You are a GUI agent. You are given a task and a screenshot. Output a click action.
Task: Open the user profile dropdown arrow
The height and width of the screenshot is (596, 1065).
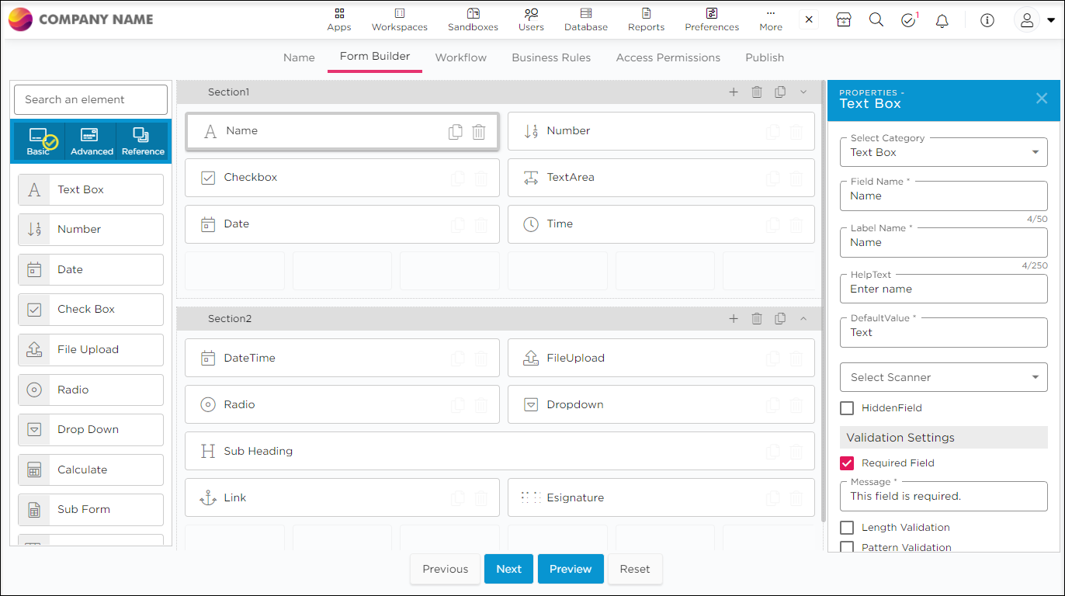pyautogui.click(x=1051, y=21)
